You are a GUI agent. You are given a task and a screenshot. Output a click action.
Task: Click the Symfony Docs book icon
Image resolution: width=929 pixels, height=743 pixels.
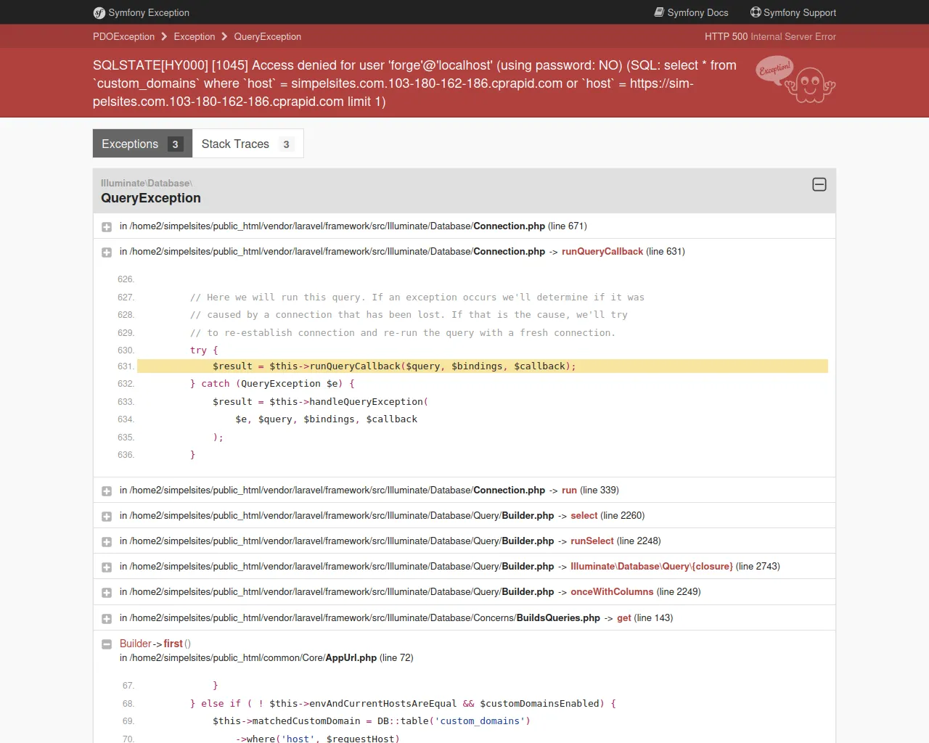point(659,12)
